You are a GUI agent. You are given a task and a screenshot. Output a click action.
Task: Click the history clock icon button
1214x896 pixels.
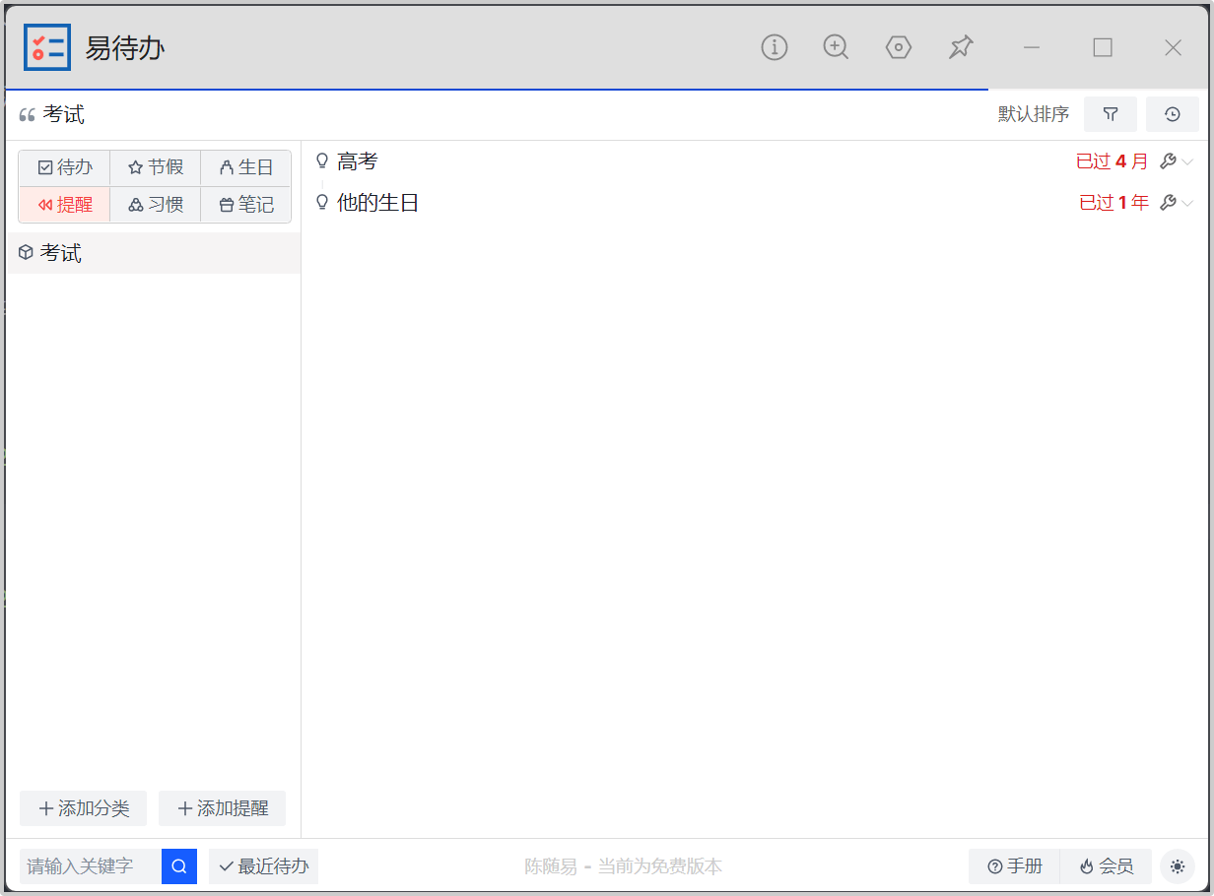(x=1173, y=114)
